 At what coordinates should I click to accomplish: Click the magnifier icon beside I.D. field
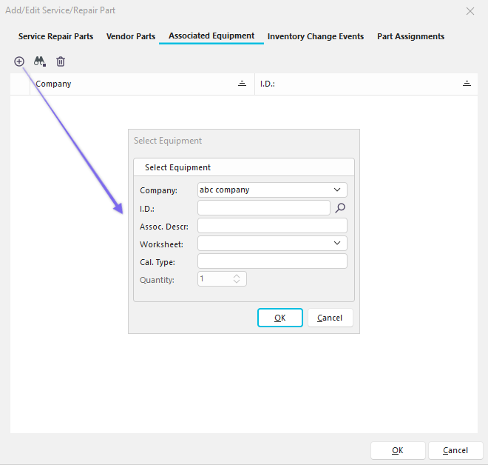(x=340, y=208)
